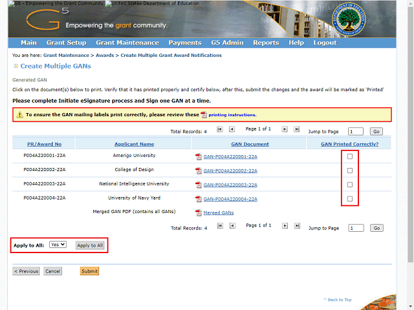
Task: Click the Submit button
Action: click(89, 271)
